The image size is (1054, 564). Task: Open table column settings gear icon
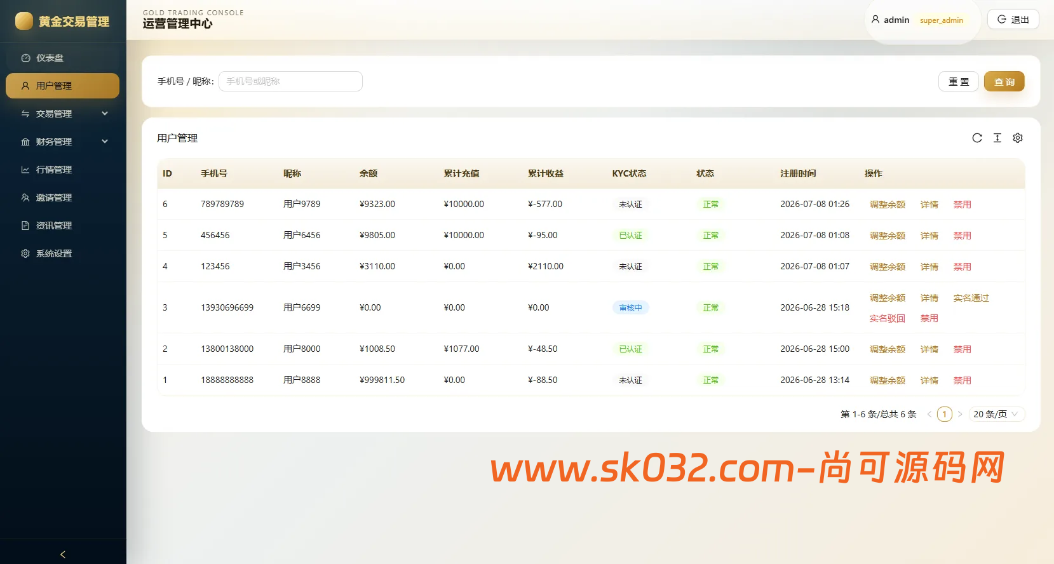(1018, 138)
